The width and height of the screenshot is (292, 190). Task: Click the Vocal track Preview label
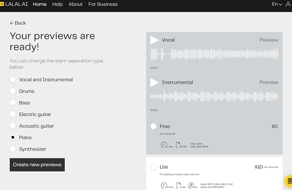[269, 40]
